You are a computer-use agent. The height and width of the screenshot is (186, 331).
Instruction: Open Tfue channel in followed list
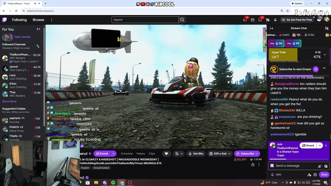[22, 94]
